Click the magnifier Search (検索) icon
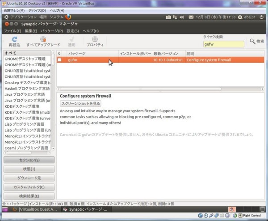The image size is (268, 221). pos(252,41)
